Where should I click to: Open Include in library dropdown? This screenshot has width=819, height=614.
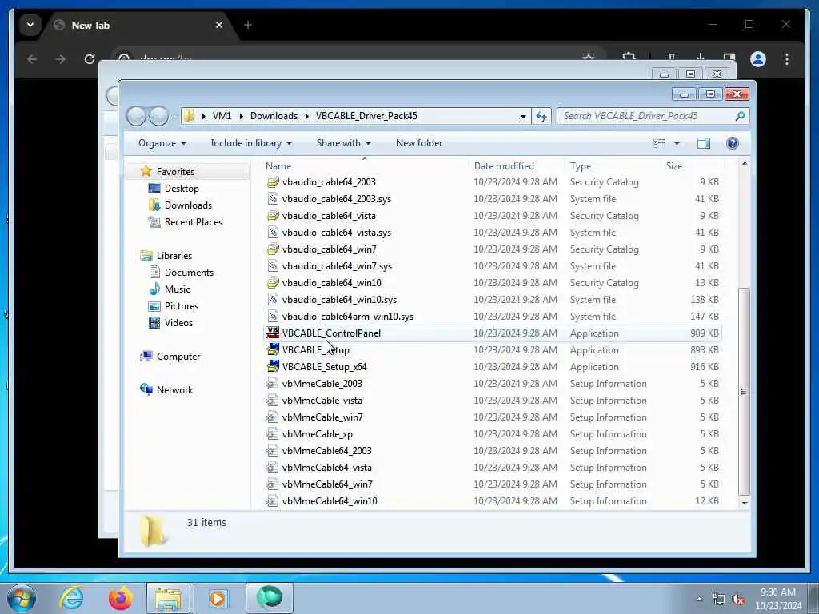click(251, 143)
